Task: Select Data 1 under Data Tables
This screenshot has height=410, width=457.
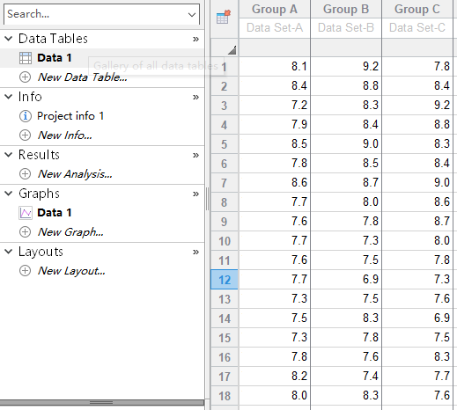Action: pos(55,58)
